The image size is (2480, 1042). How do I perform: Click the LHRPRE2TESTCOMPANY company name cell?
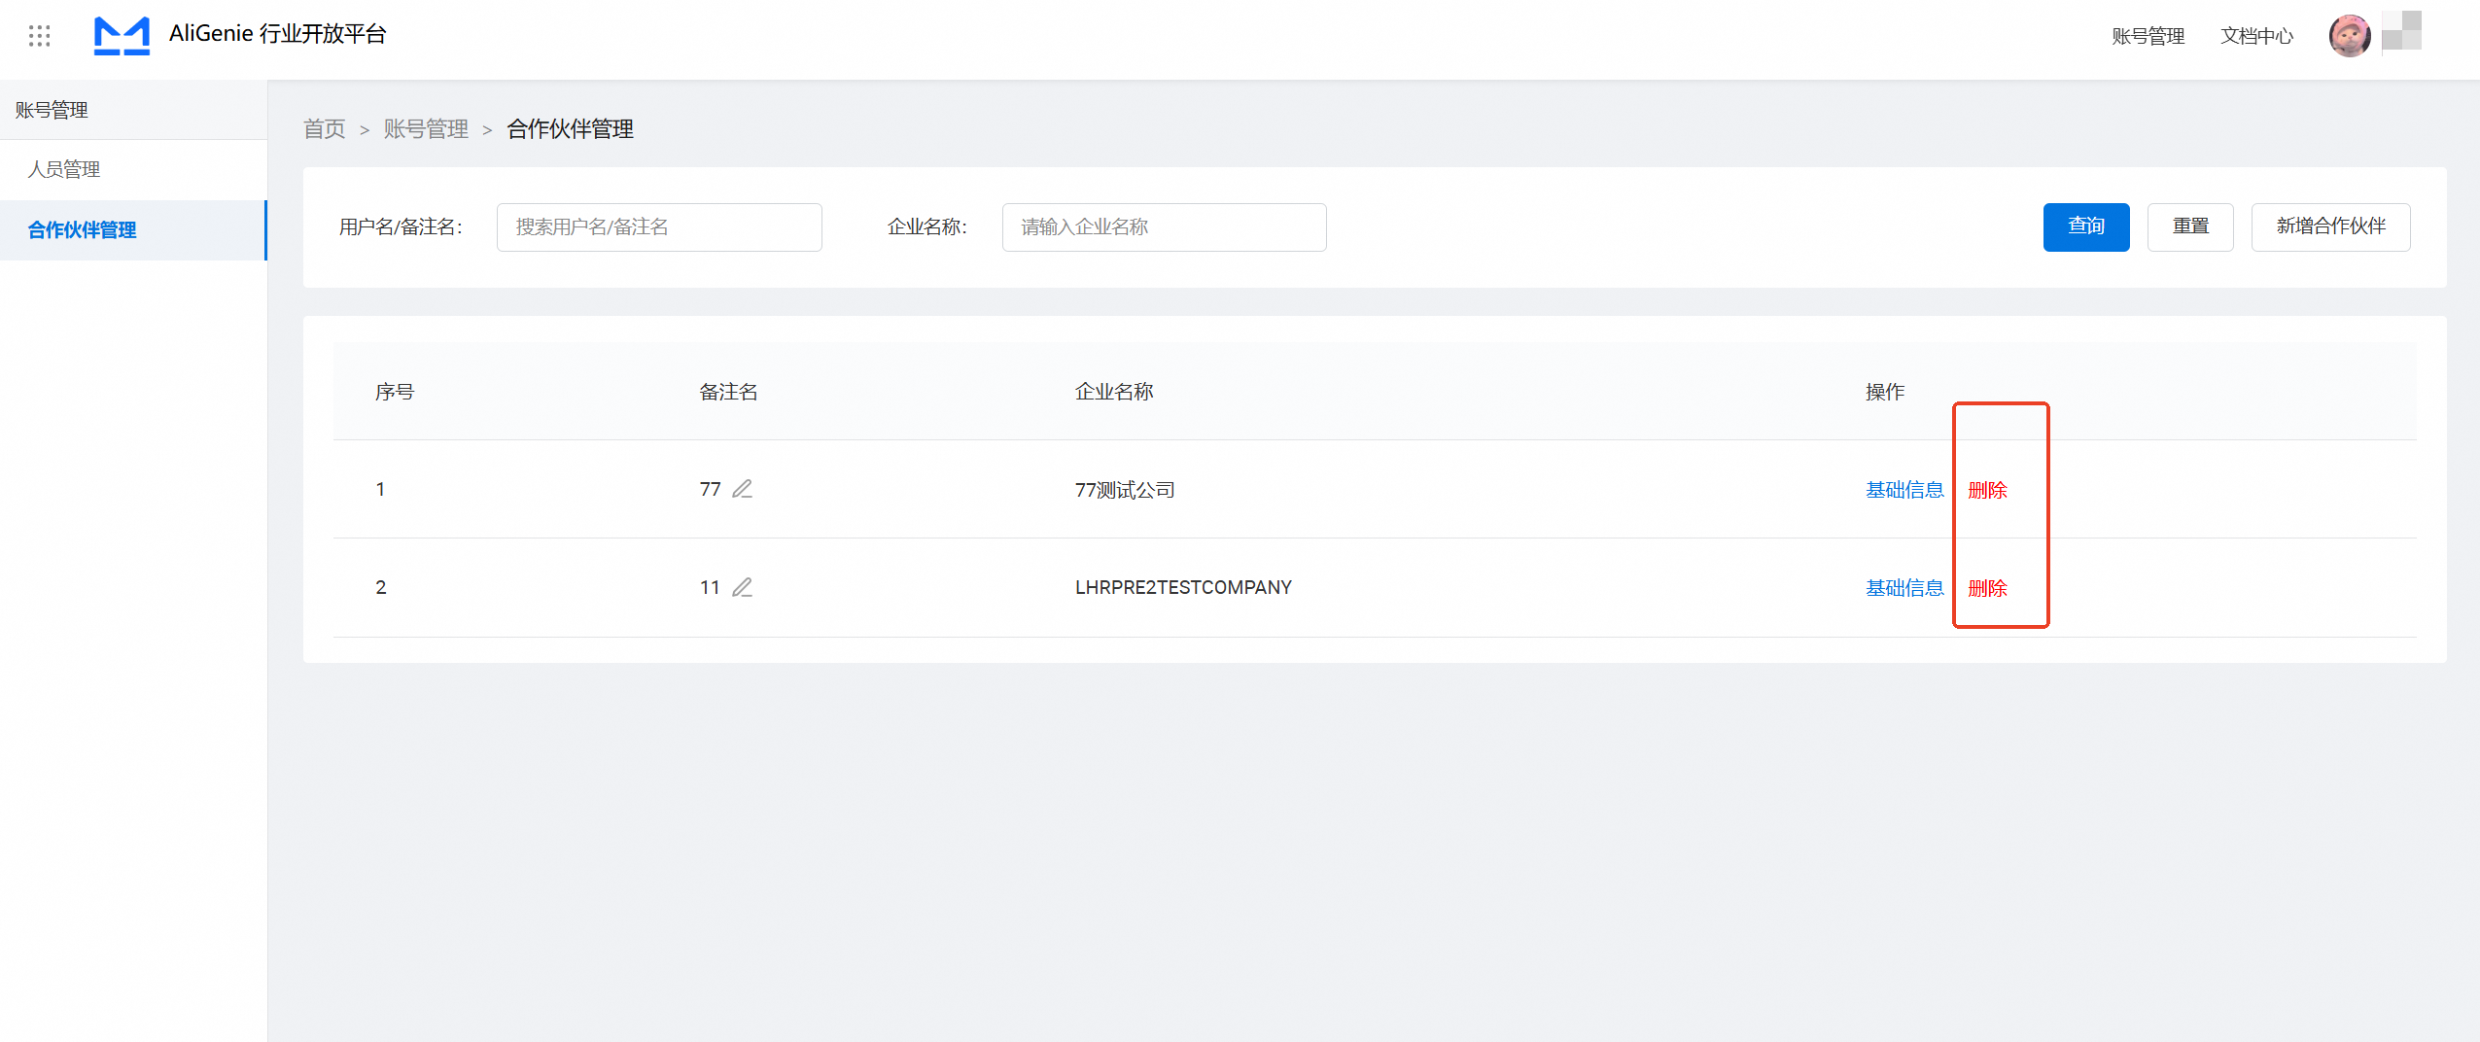pos(1183,587)
